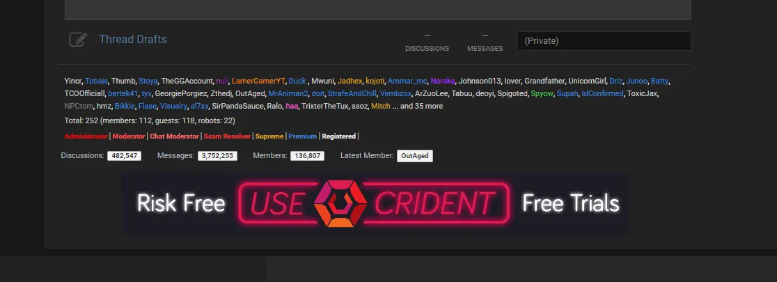Select the Chat Moderator legend label
The width and height of the screenshot is (777, 282).
(x=174, y=136)
